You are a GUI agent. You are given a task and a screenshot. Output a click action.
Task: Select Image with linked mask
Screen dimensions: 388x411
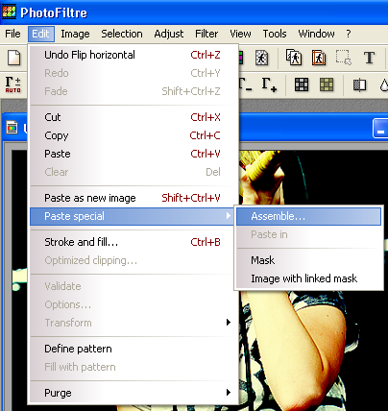(303, 278)
